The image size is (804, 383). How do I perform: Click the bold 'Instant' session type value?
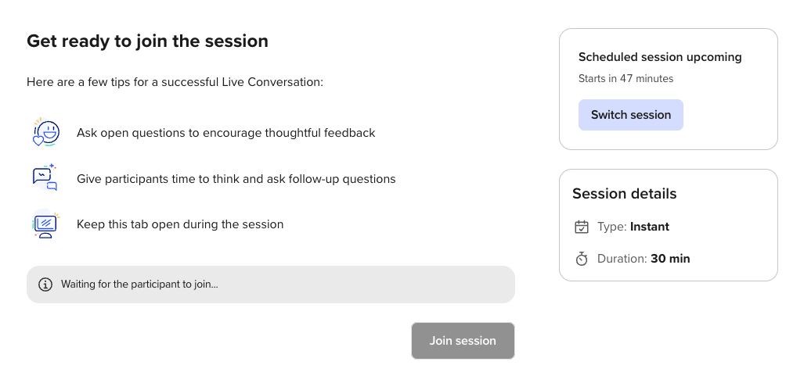(x=650, y=227)
